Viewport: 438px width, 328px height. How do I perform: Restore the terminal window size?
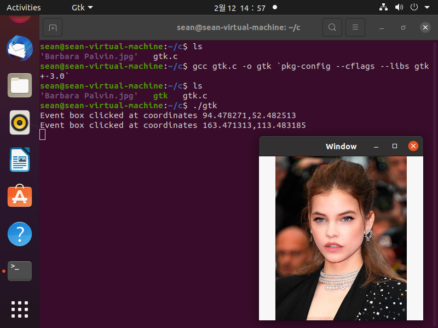[403, 27]
